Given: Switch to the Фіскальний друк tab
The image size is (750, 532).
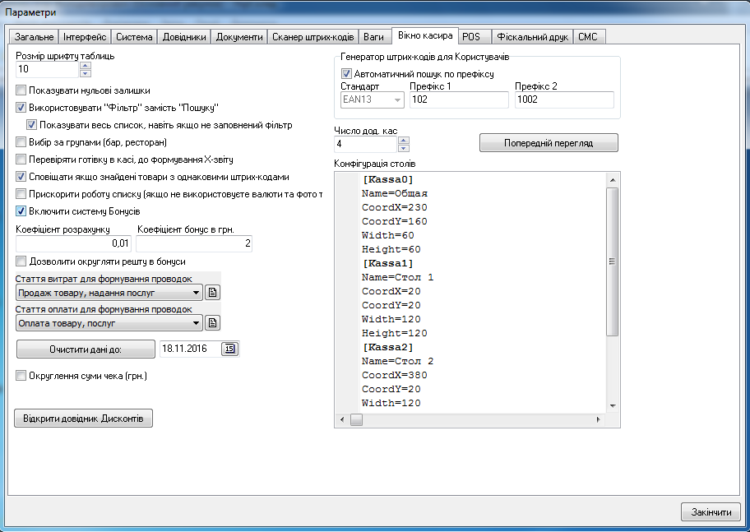Looking at the screenshot, I should 532,37.
